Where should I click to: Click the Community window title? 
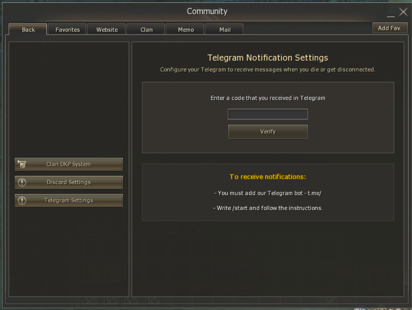pos(207,12)
